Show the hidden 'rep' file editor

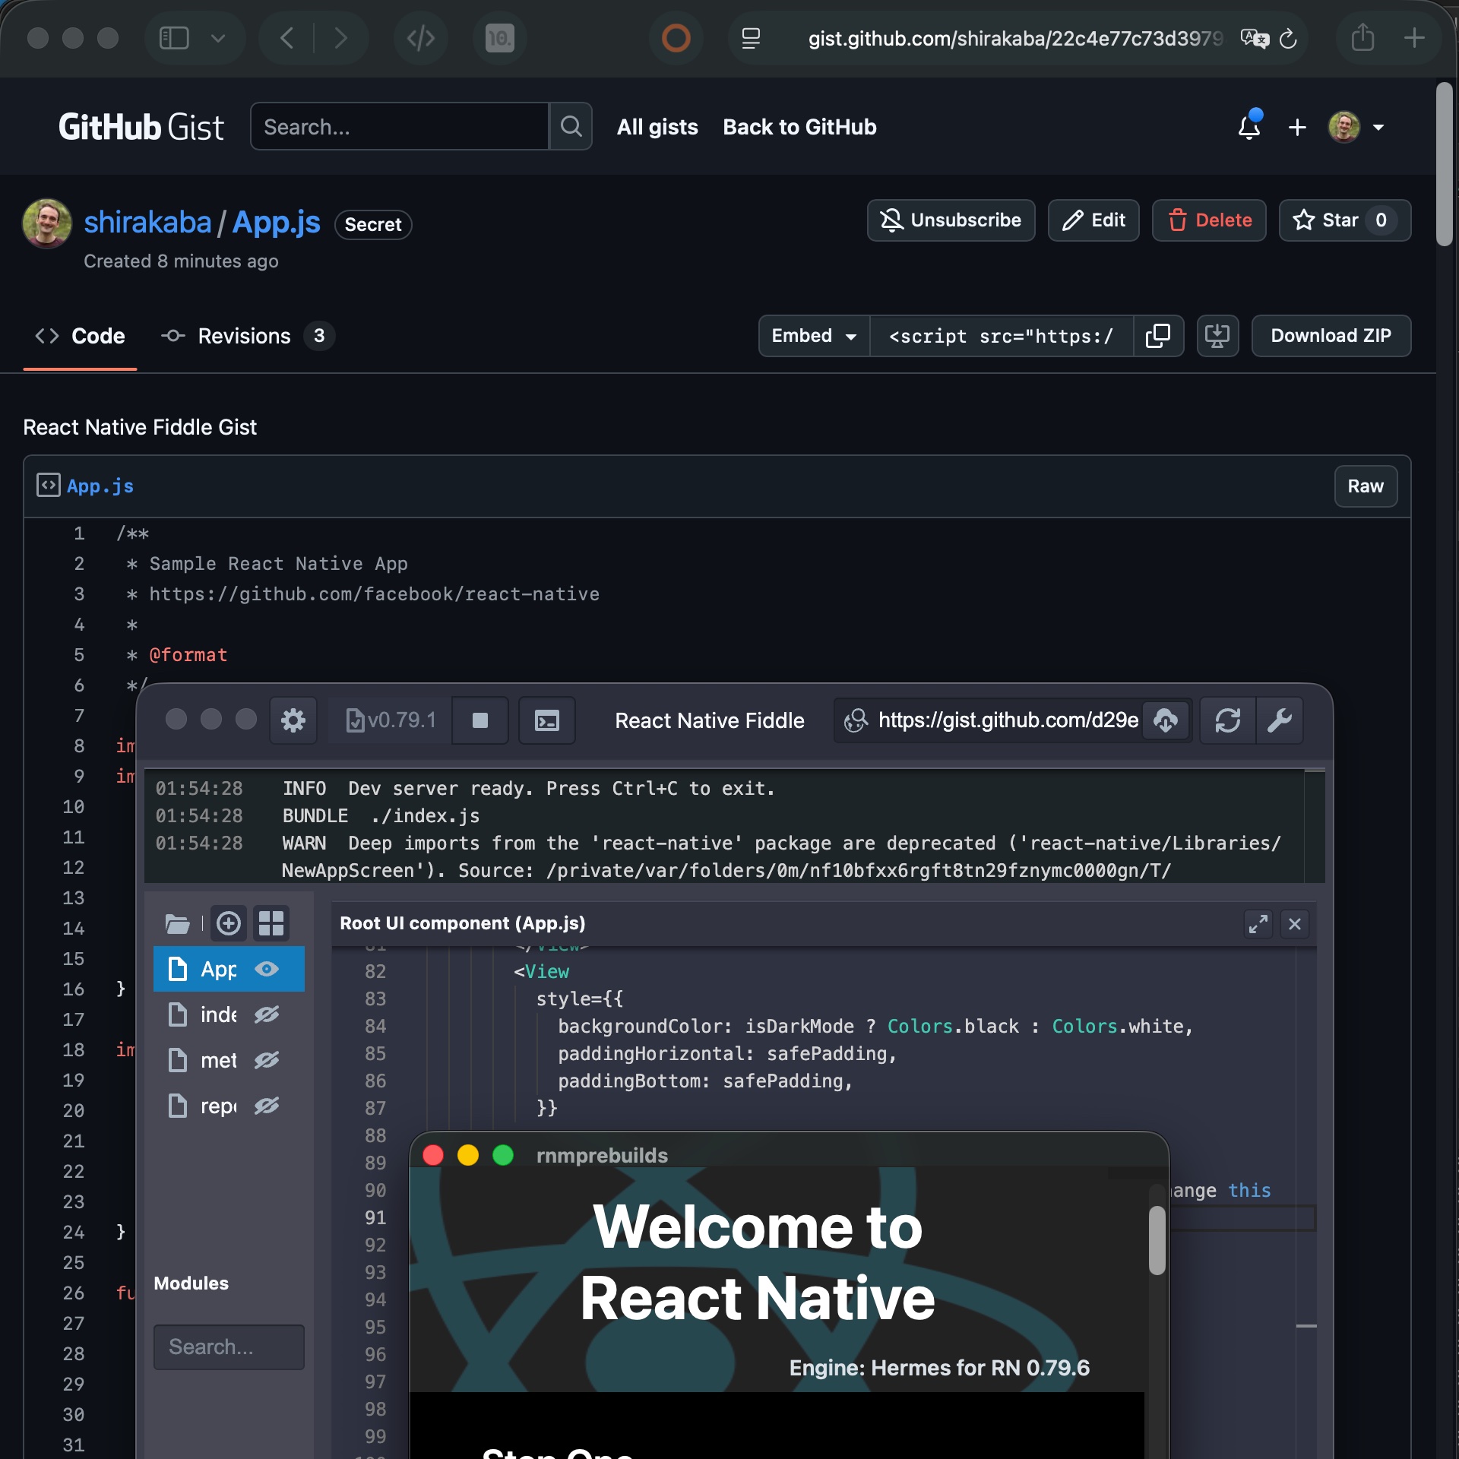[x=267, y=1106]
